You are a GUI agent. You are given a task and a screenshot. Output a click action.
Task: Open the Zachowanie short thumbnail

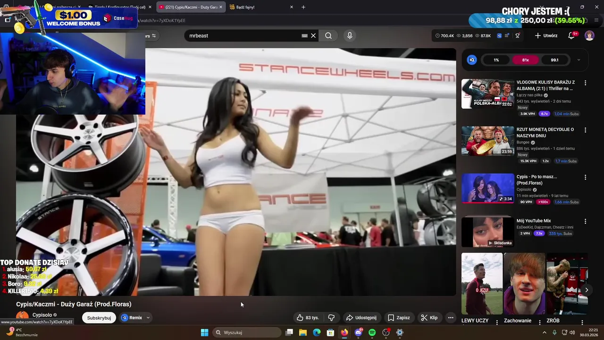pyautogui.click(x=524, y=283)
